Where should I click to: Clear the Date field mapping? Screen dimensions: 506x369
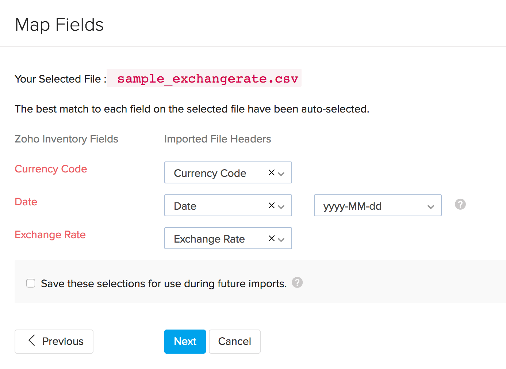click(x=272, y=205)
